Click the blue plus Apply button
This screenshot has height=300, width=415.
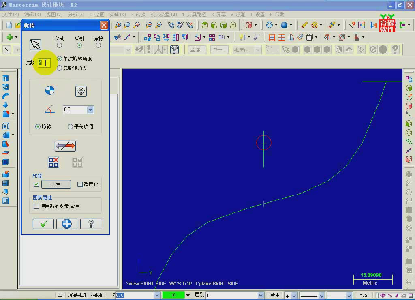click(67, 224)
